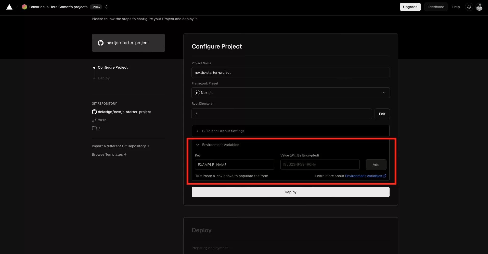Open the Framework Preset dropdown
Viewport: 488px width, 254px height.
(290, 93)
